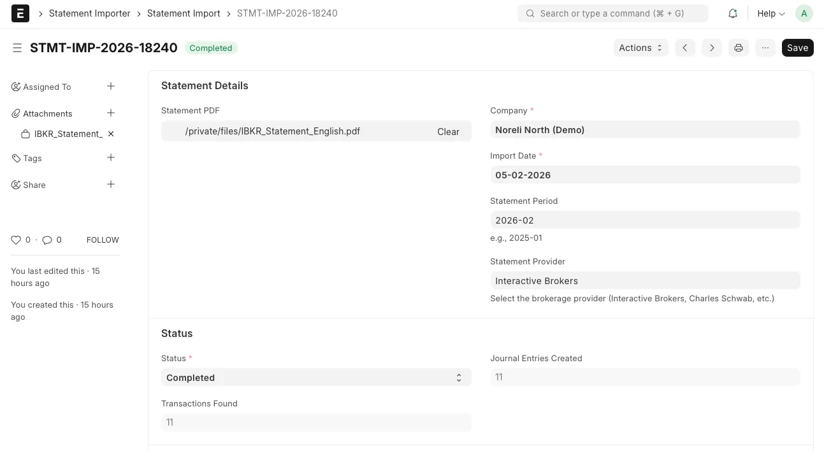824x451 pixels.
Task: Open the Help menu
Action: (770, 13)
